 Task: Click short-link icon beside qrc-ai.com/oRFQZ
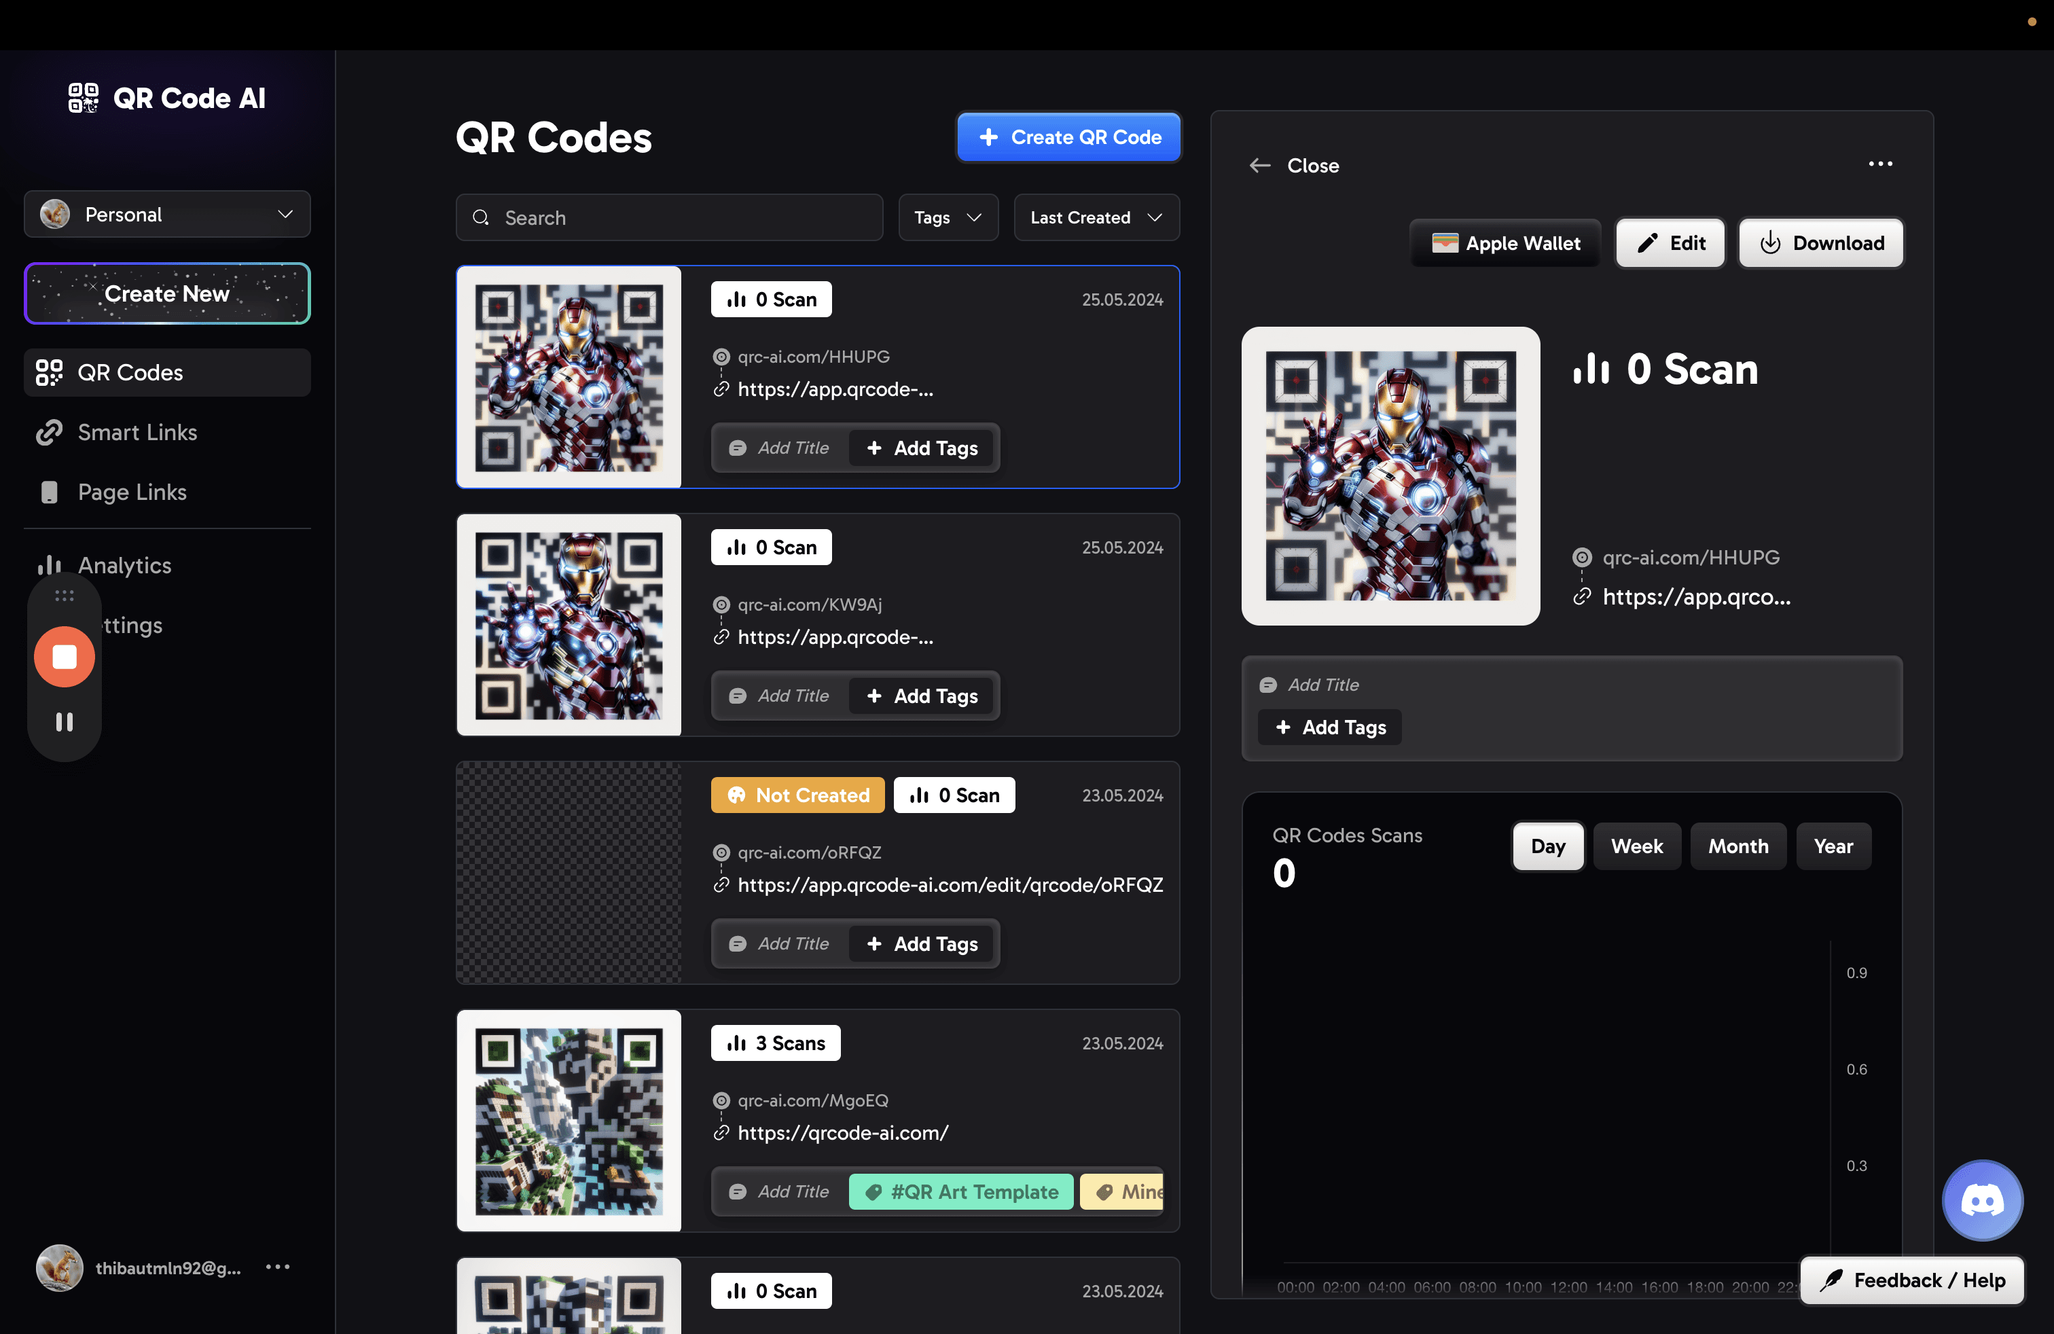[x=721, y=852]
